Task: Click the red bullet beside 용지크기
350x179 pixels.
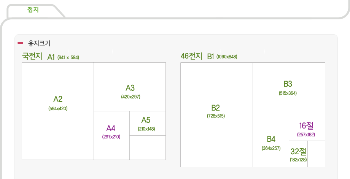Action: point(20,43)
